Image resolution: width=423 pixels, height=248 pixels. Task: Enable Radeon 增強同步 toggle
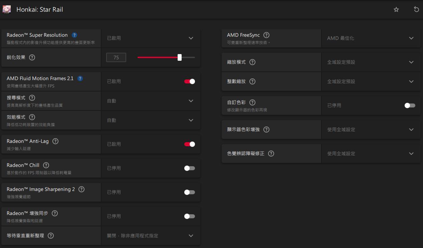[190, 216]
